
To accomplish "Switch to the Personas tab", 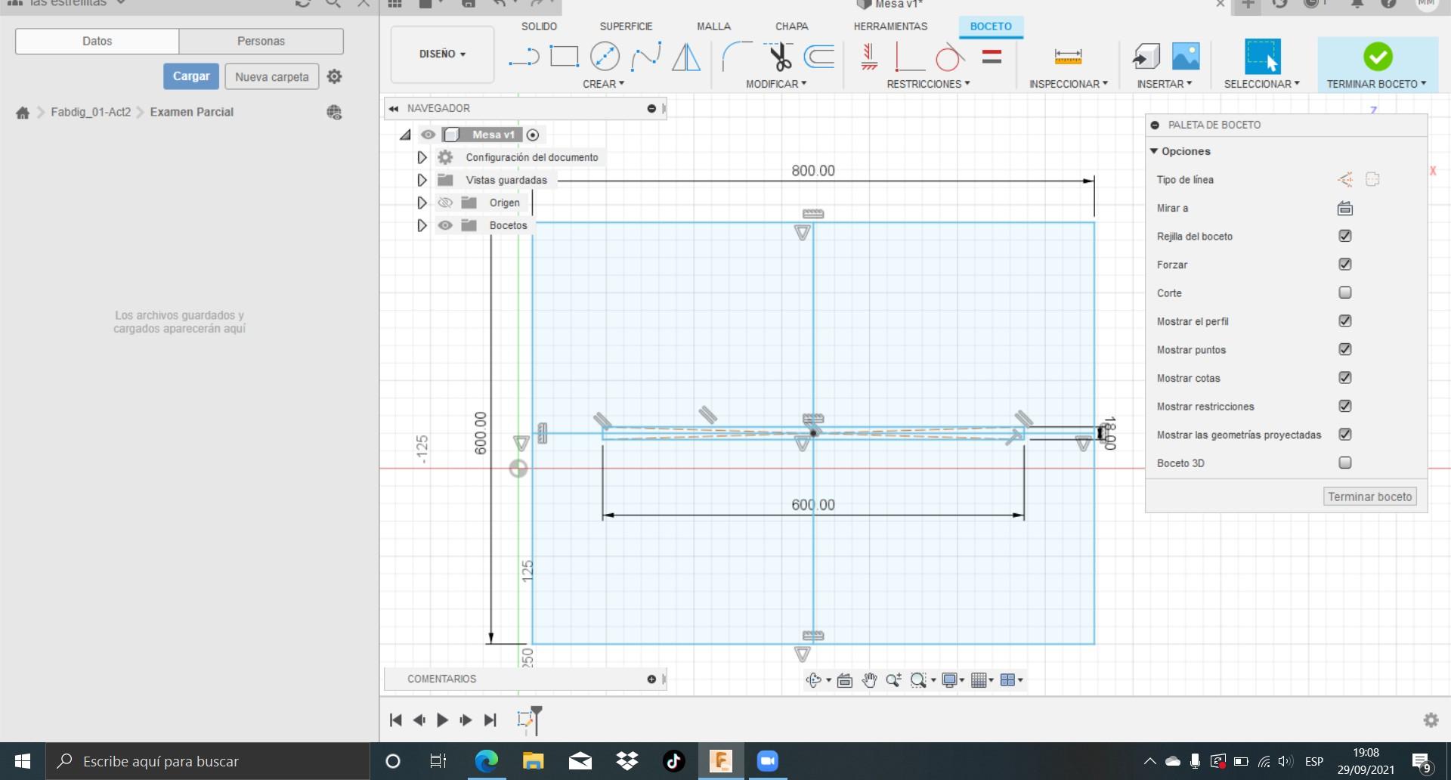I will tap(261, 41).
